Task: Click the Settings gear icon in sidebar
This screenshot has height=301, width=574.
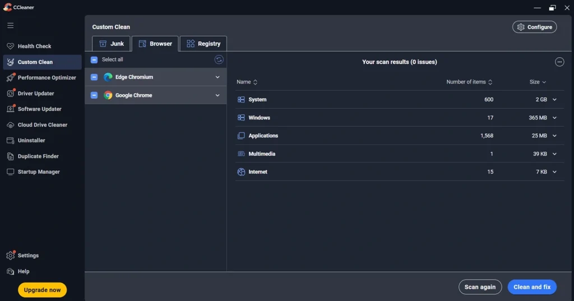Action: coord(10,255)
